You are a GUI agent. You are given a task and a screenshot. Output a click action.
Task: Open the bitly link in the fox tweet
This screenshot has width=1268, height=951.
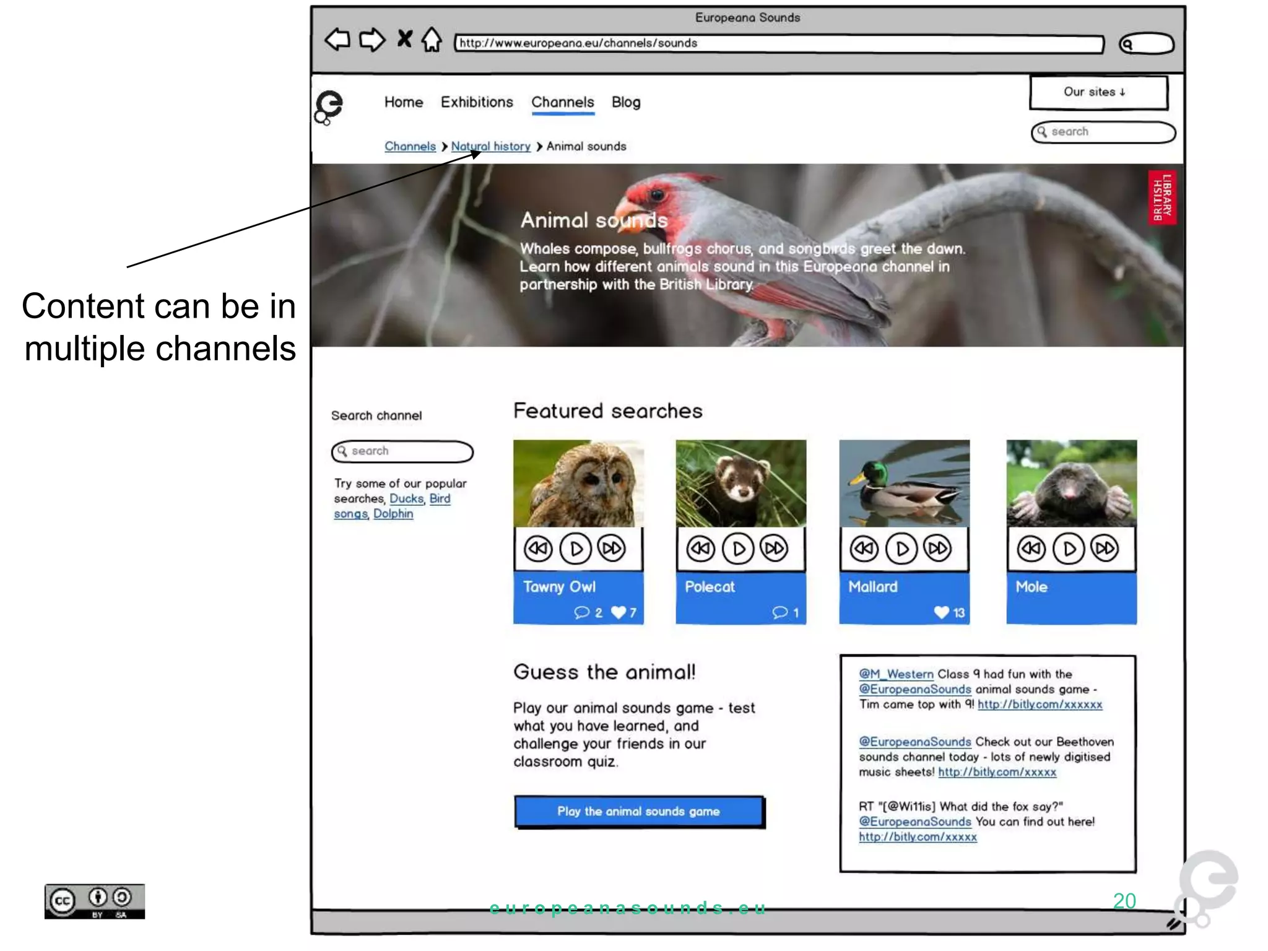[x=918, y=837]
